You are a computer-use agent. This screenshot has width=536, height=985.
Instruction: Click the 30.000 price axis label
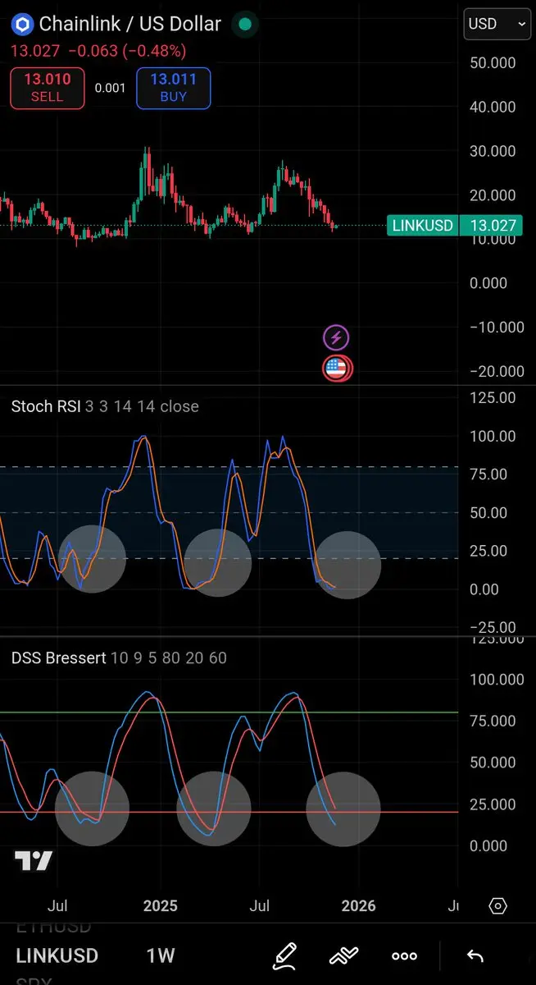[493, 151]
